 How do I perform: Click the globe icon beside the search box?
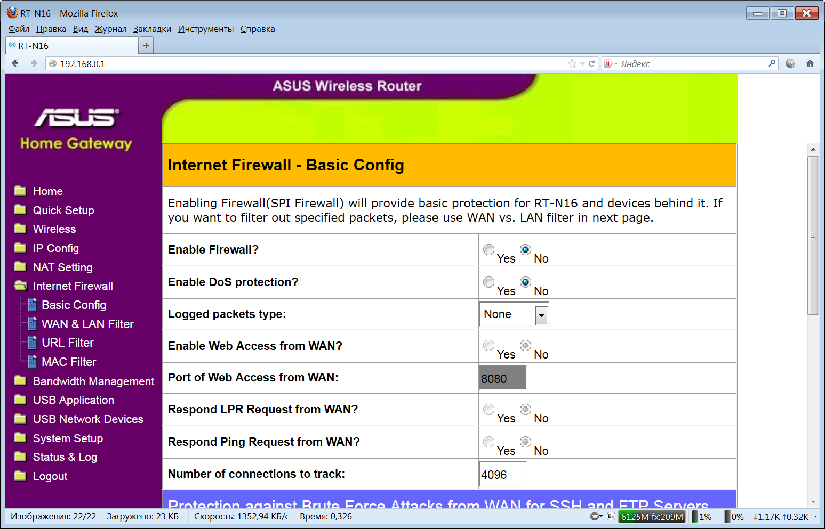click(790, 63)
